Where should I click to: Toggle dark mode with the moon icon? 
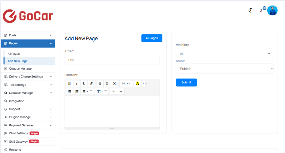250,10
